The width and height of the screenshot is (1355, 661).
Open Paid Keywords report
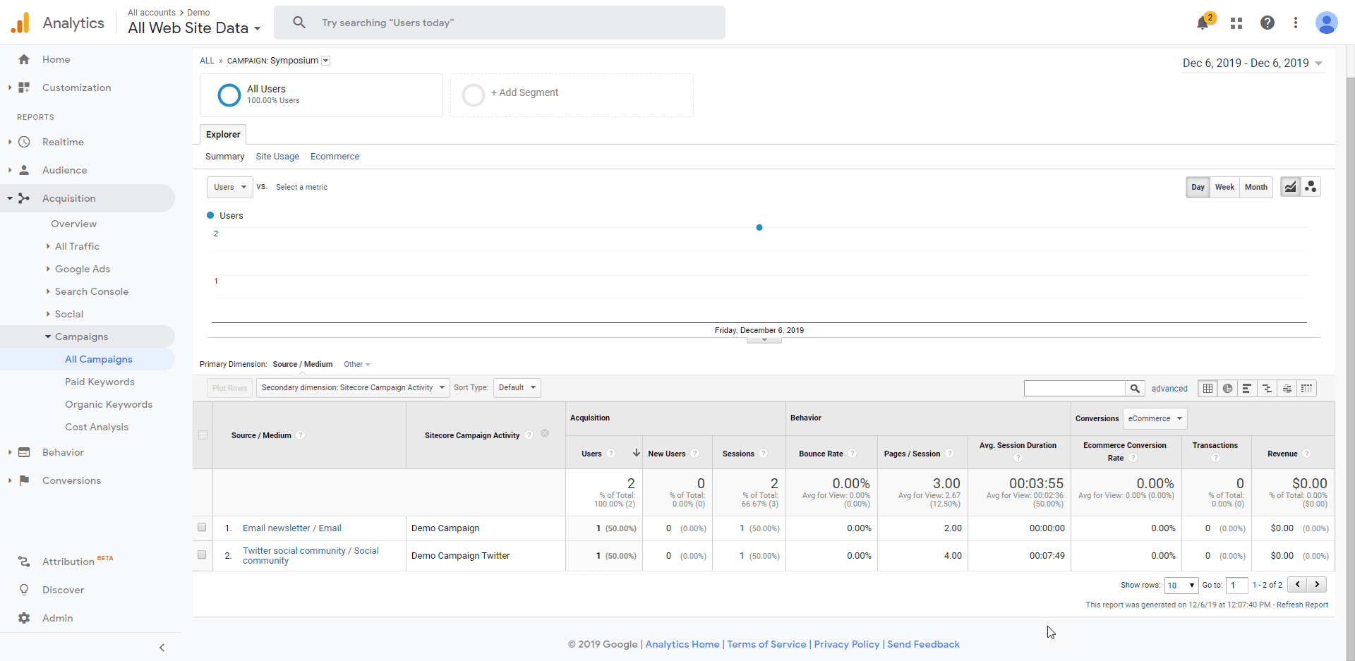[x=100, y=382]
